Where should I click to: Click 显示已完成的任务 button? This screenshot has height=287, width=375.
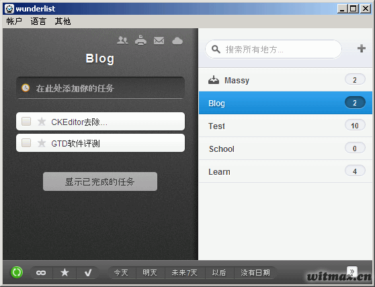coord(100,181)
